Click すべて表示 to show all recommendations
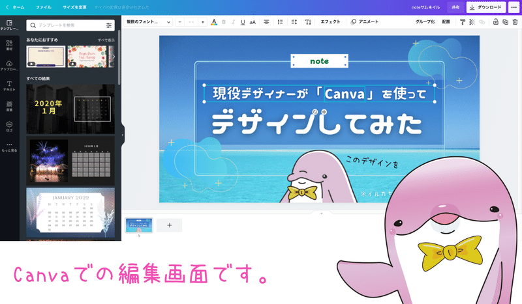522x304 pixels. 106,40
